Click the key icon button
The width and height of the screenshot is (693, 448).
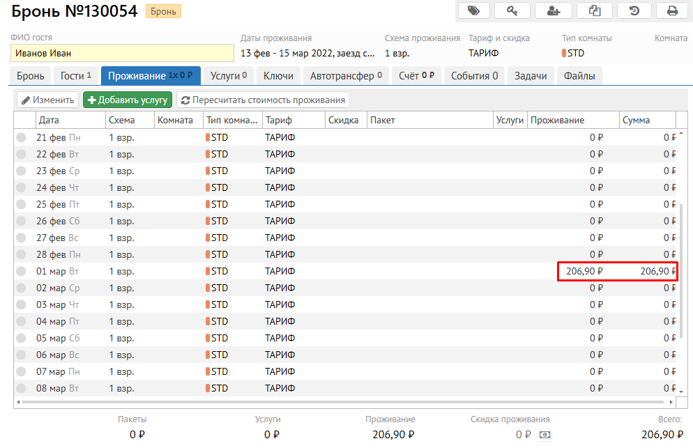pos(513,10)
